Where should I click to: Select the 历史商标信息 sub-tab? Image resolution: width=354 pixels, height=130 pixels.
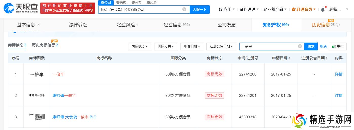[45, 45]
